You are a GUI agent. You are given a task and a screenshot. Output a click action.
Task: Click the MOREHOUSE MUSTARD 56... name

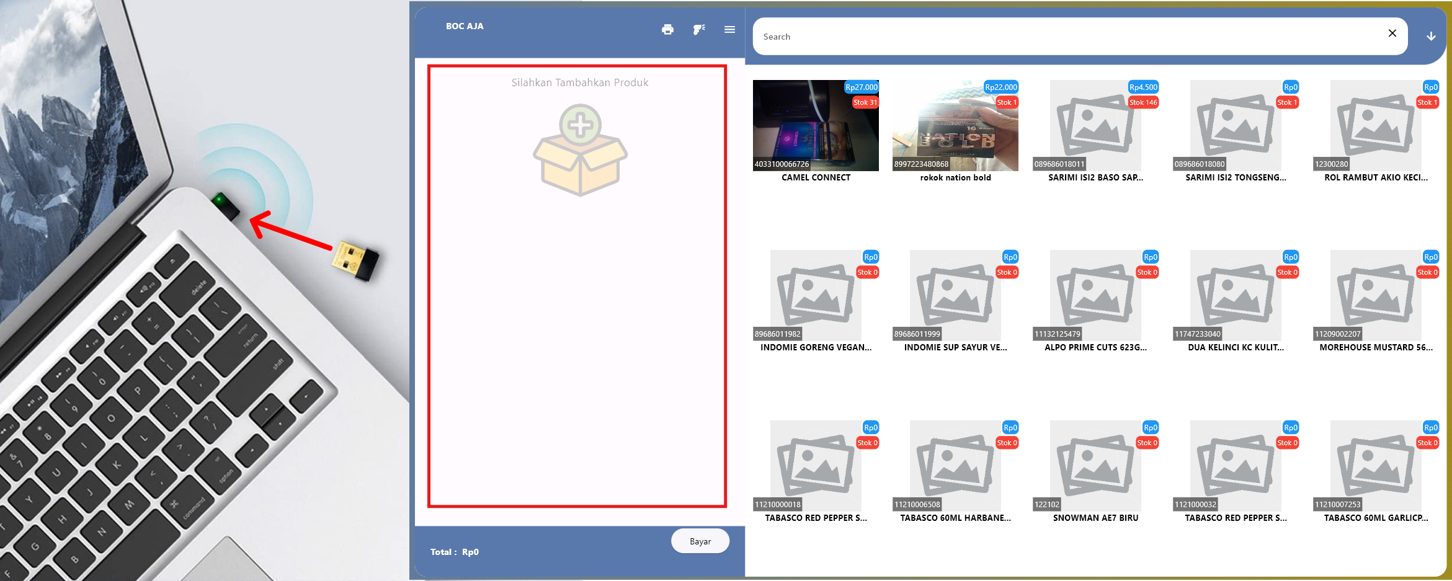(x=1376, y=347)
